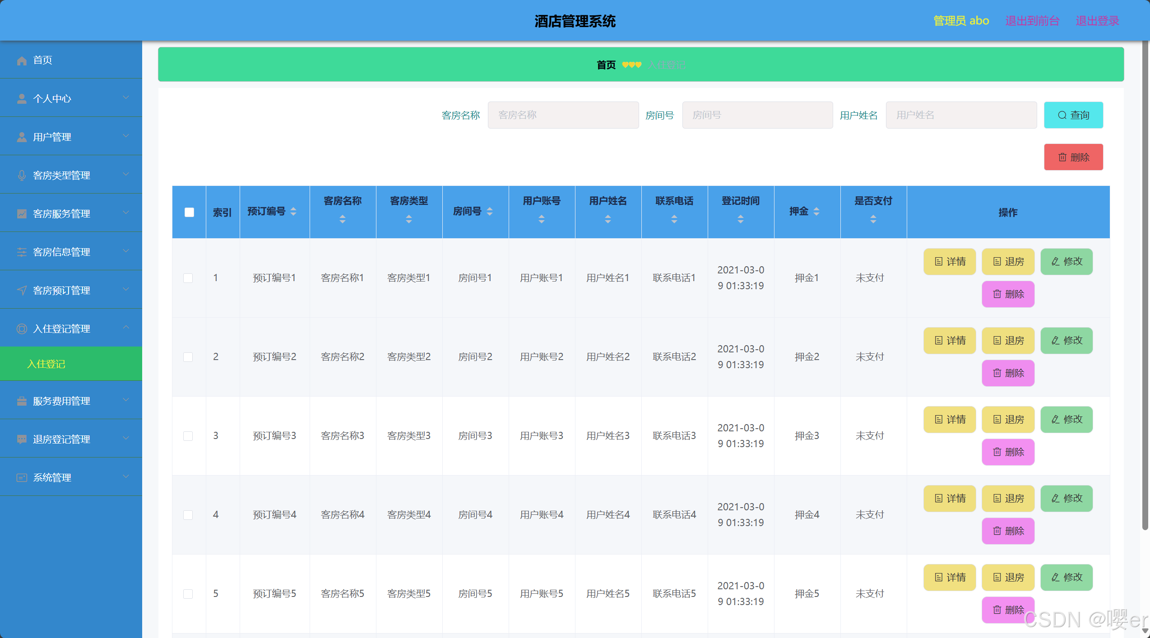The image size is (1150, 638).
Task: Check the checkbox for row 预订编号3
Action: point(188,436)
